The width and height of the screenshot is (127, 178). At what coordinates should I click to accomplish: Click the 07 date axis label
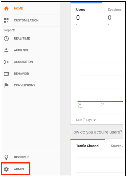click(x=102, y=104)
